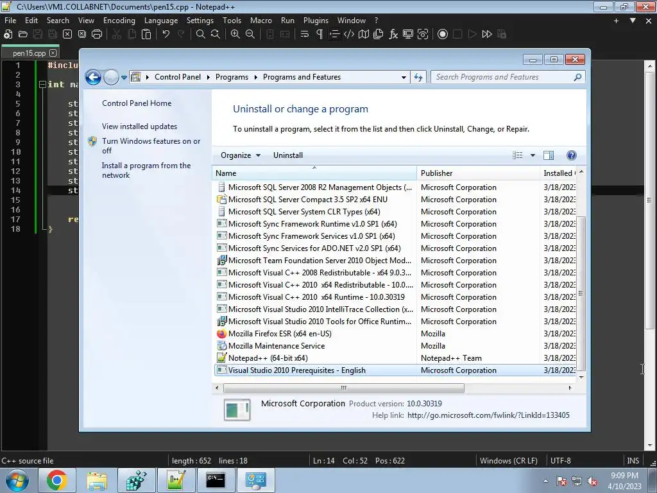Sort the list by Name column header
The height and width of the screenshot is (493, 657).
[314, 173]
